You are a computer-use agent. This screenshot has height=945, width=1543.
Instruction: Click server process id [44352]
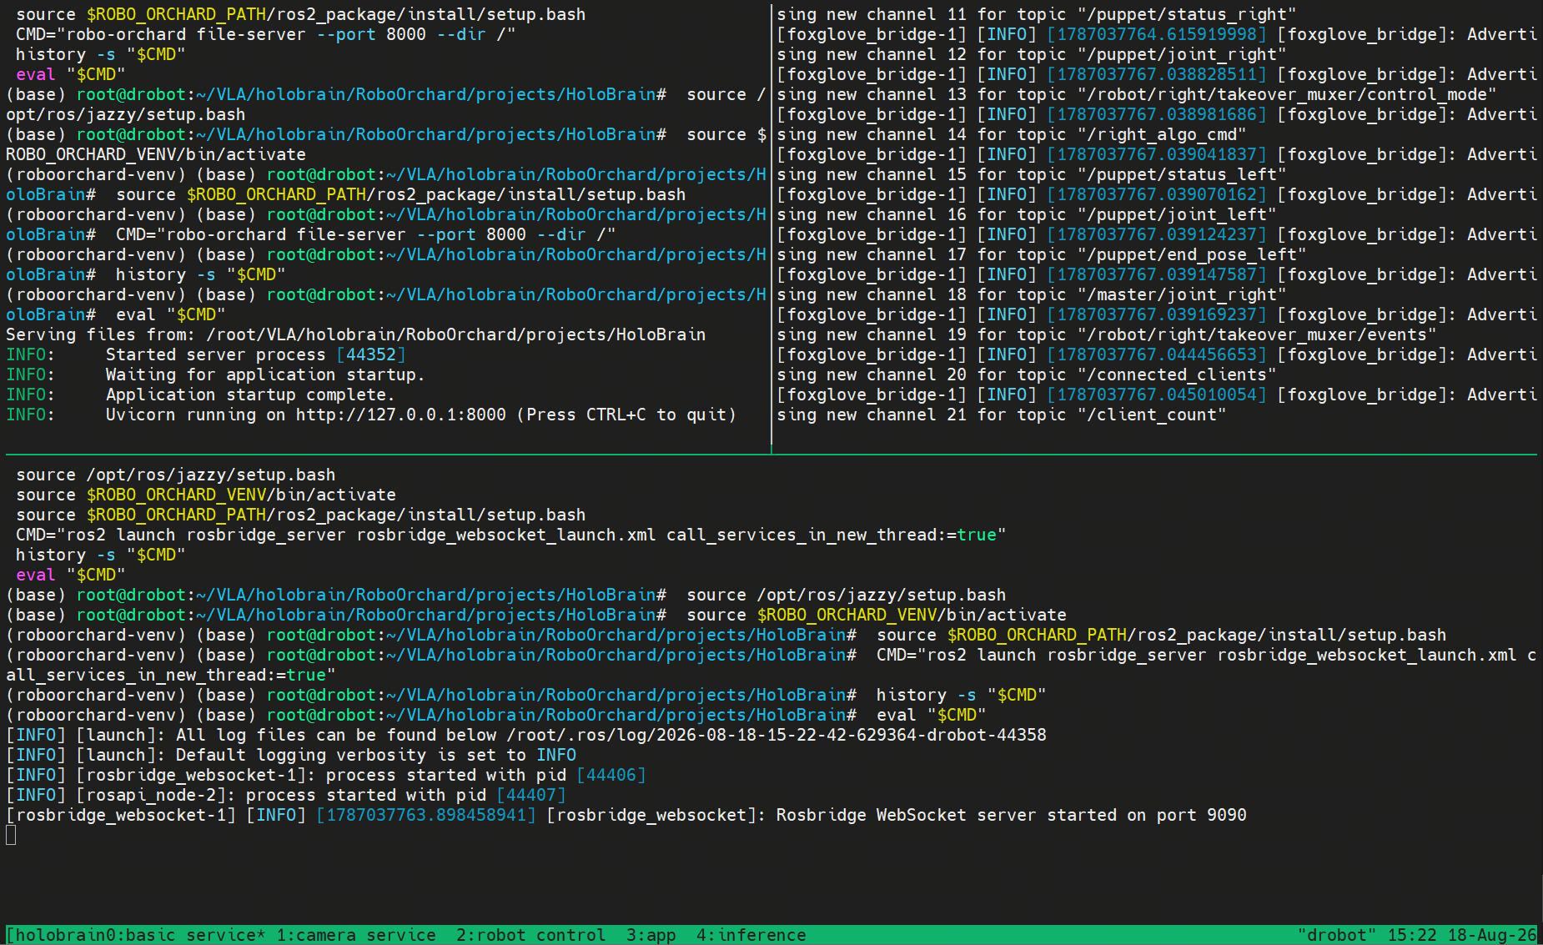coord(371,354)
